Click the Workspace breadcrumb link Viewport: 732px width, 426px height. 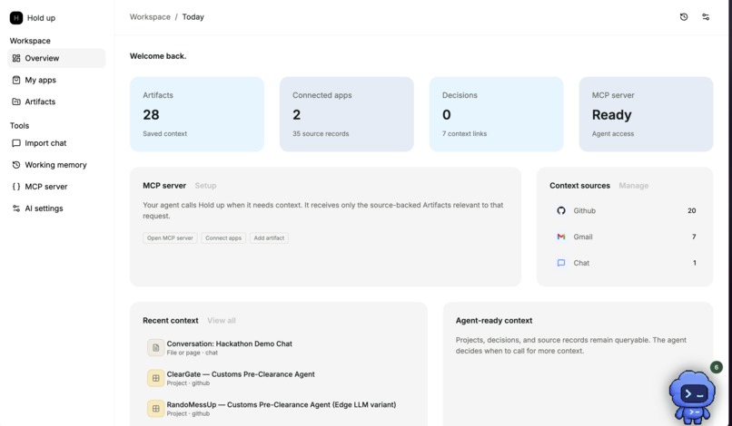tap(150, 17)
